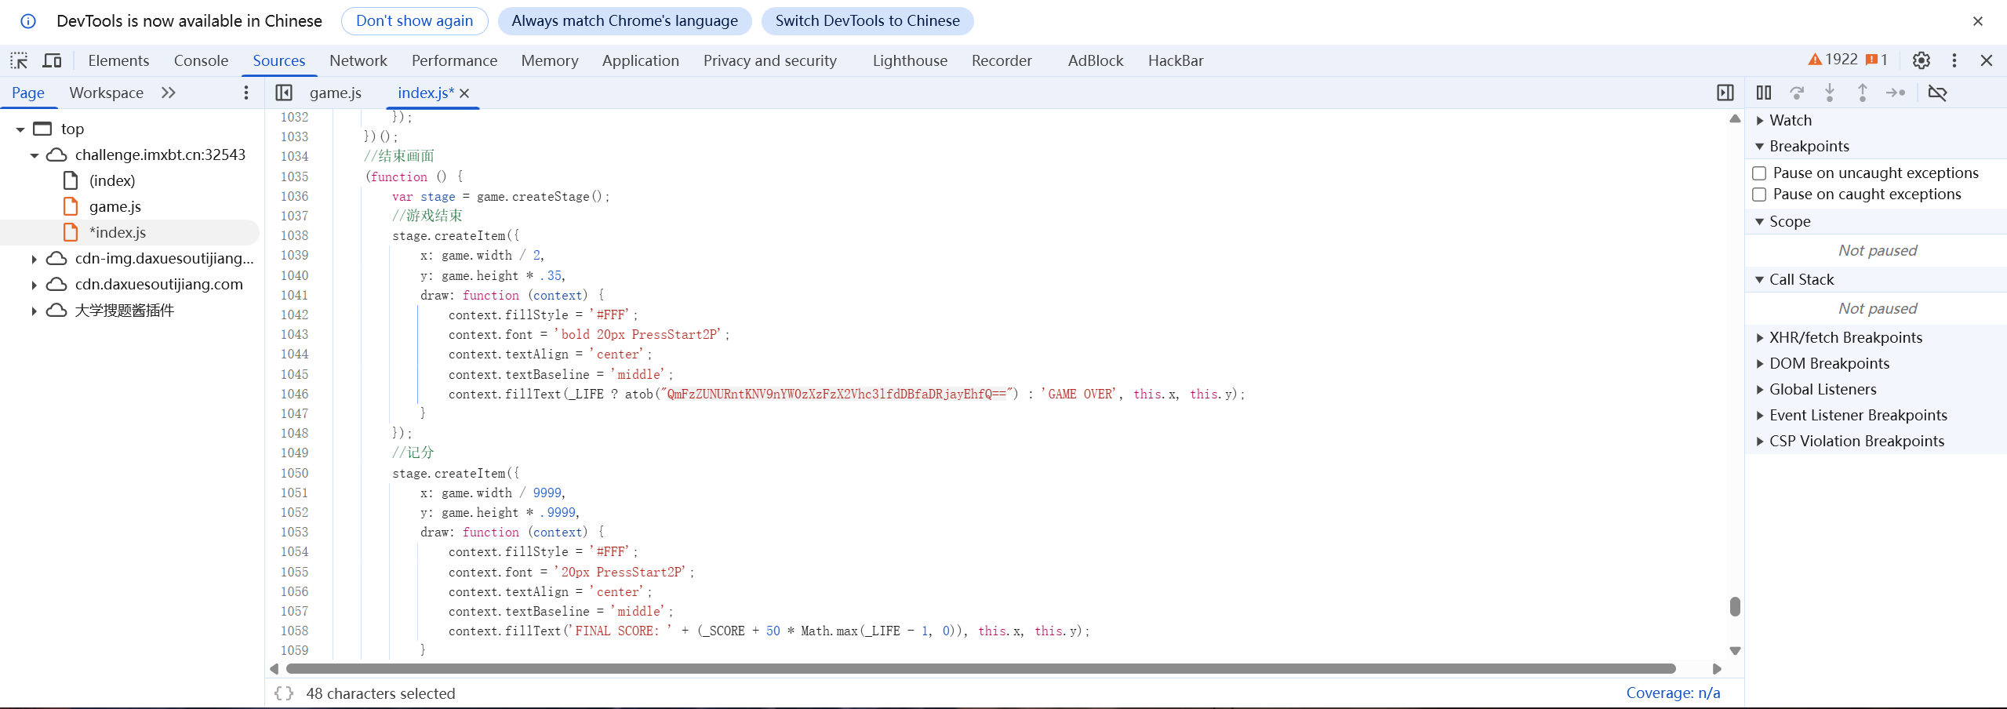Image resolution: width=2007 pixels, height=709 pixels.
Task: Switch to the Elements panel
Action: coord(118,60)
